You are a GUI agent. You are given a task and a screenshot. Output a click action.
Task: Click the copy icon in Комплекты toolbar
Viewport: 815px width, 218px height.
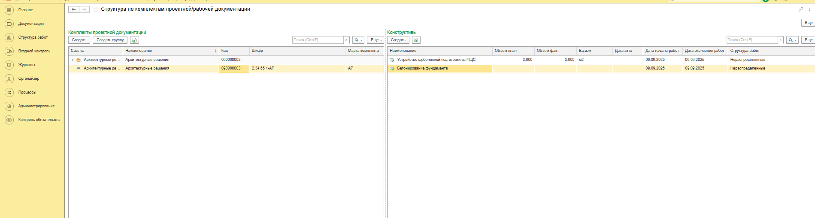click(134, 40)
